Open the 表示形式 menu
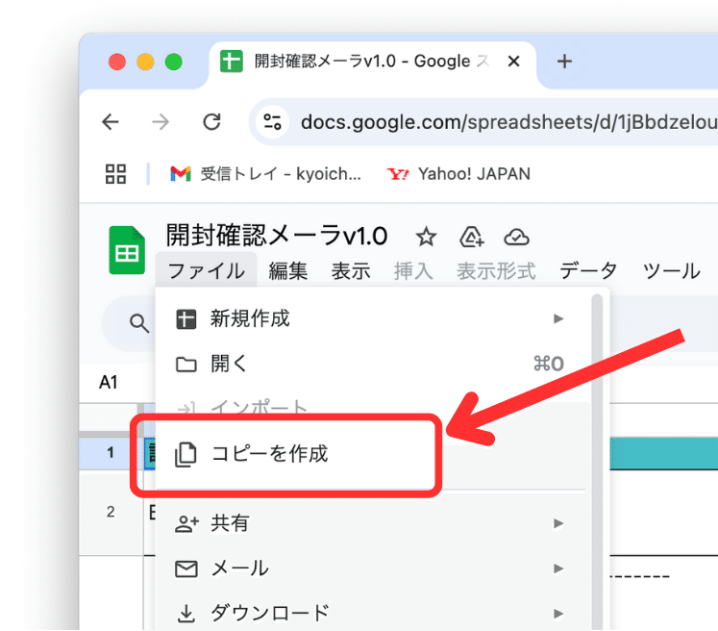The image size is (718, 631). pos(496,270)
